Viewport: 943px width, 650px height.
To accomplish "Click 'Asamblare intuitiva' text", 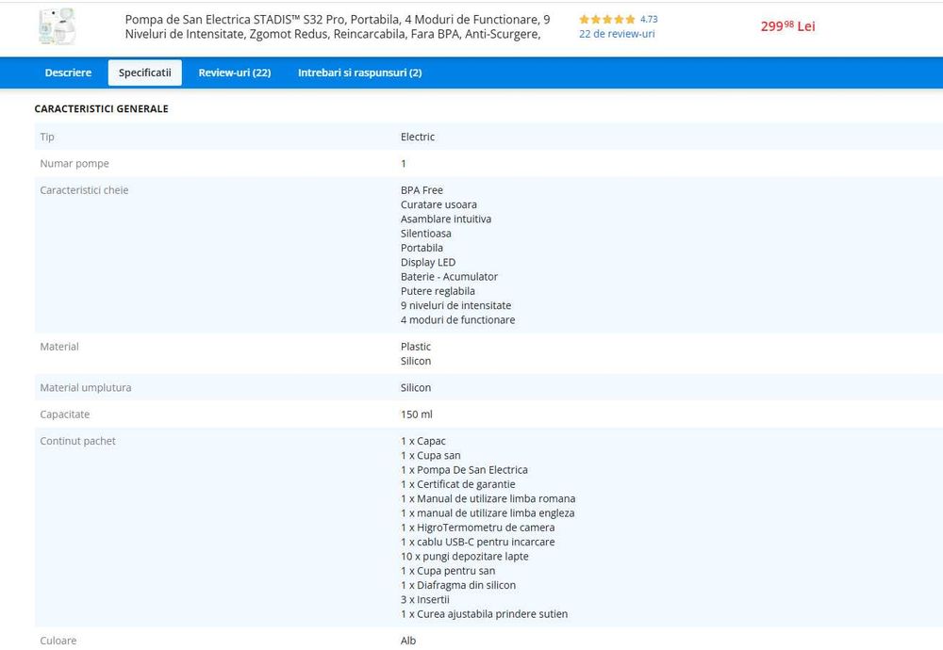I will point(446,219).
